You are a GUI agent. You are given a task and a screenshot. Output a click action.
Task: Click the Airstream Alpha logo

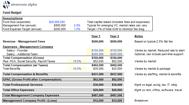tap(20, 5)
